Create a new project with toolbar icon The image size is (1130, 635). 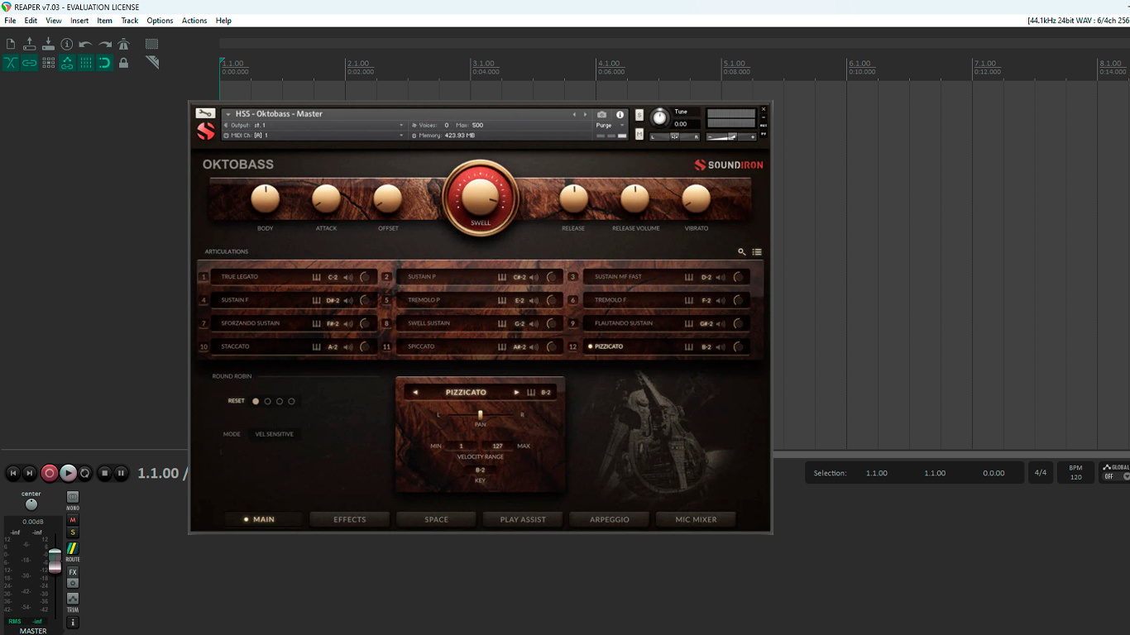[x=11, y=44]
